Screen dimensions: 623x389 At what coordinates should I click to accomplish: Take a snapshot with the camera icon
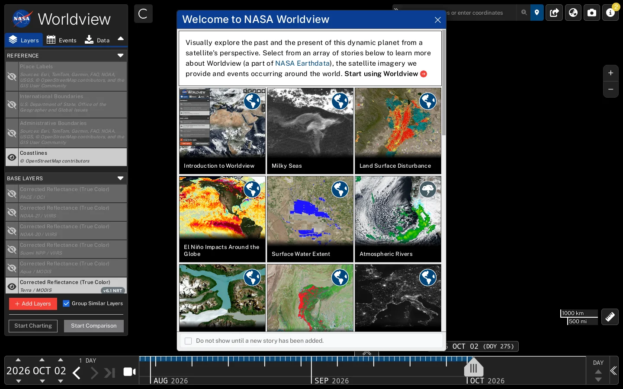[592, 13]
